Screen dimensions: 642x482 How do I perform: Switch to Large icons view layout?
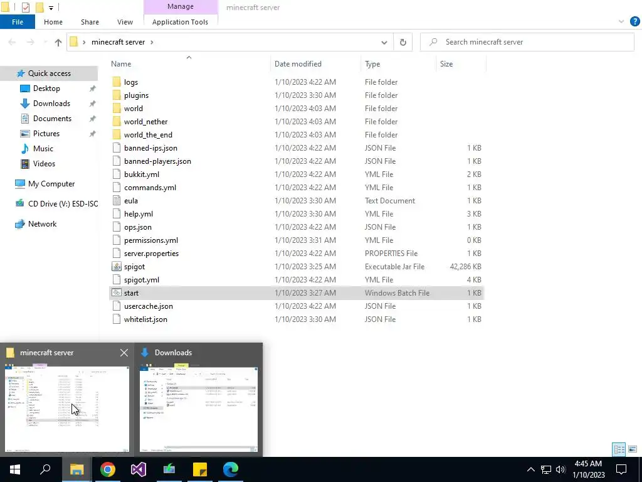pyautogui.click(x=633, y=449)
